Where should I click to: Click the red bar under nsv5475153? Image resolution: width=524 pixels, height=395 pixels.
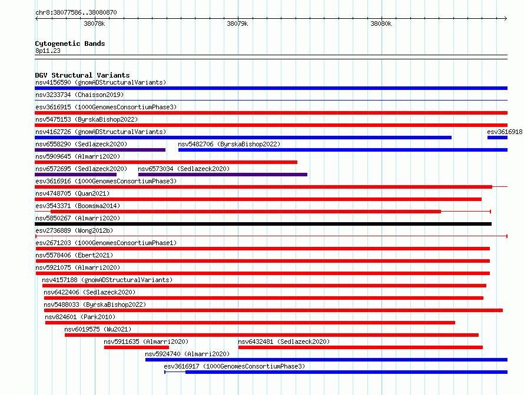tap(271, 125)
